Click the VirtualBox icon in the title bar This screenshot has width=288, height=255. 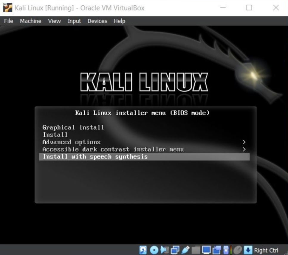[7, 8]
